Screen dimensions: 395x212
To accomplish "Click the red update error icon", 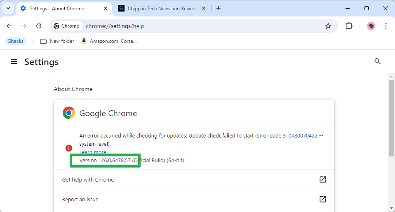I will click(69, 148).
